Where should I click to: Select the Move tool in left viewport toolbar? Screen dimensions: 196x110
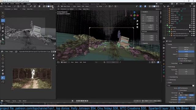3,20
